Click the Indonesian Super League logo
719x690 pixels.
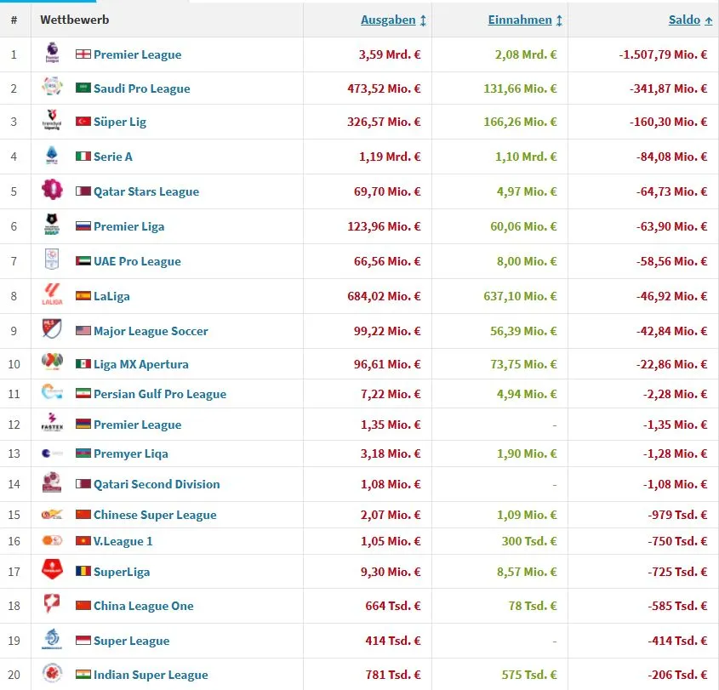pyautogui.click(x=52, y=639)
